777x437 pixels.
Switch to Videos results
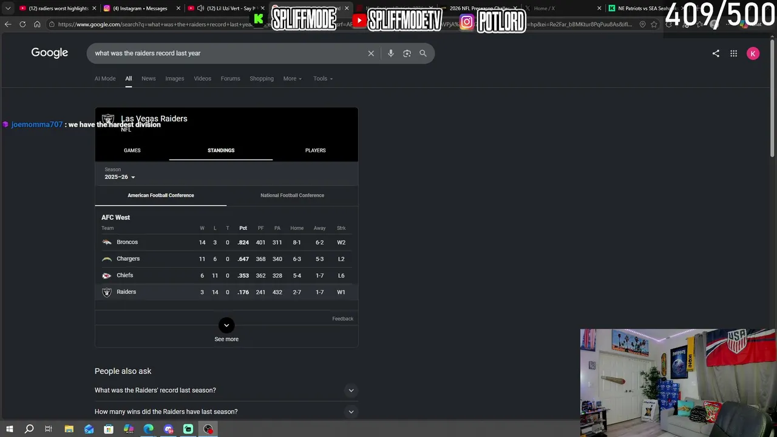click(x=203, y=78)
